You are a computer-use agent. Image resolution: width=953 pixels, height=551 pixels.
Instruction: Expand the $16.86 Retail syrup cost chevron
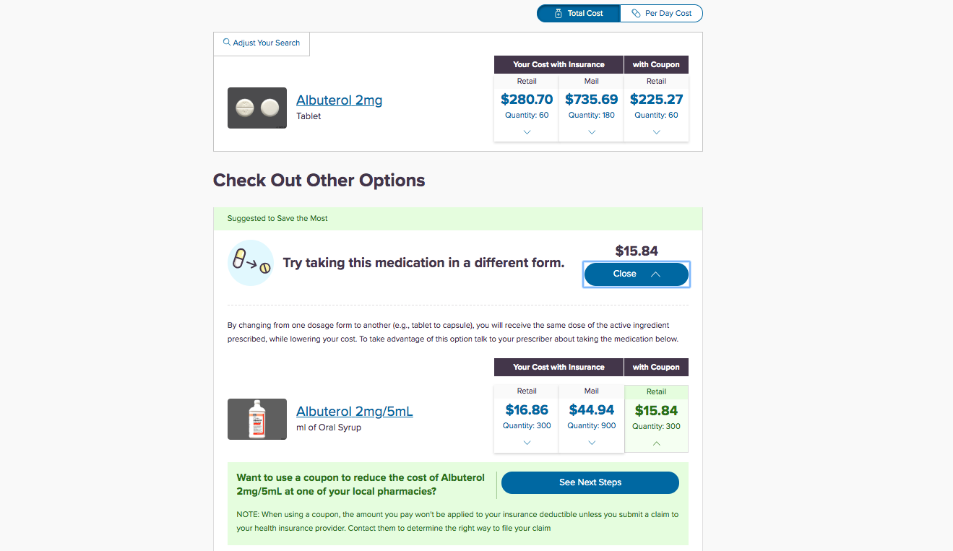coord(527,443)
